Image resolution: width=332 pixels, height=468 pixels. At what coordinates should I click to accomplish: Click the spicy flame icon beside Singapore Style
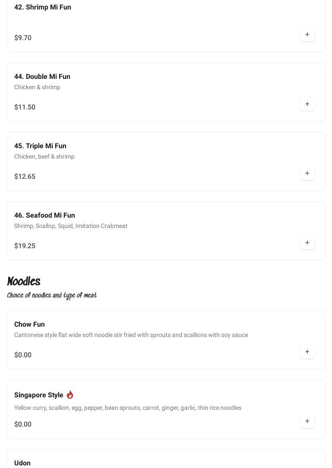point(70,395)
